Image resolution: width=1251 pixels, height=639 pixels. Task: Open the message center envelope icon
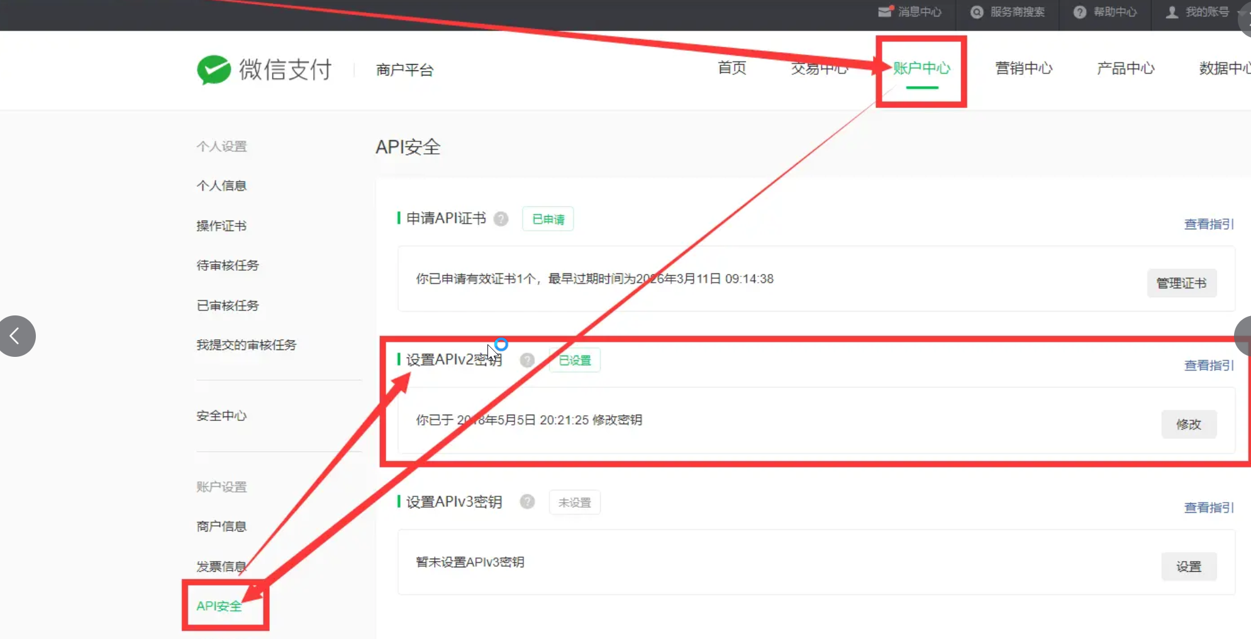885,12
